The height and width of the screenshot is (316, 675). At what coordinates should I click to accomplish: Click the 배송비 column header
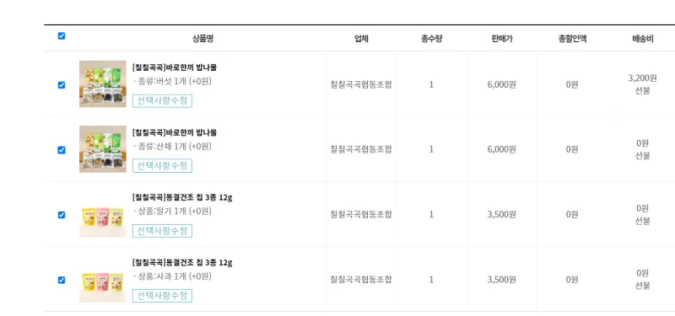pos(643,39)
